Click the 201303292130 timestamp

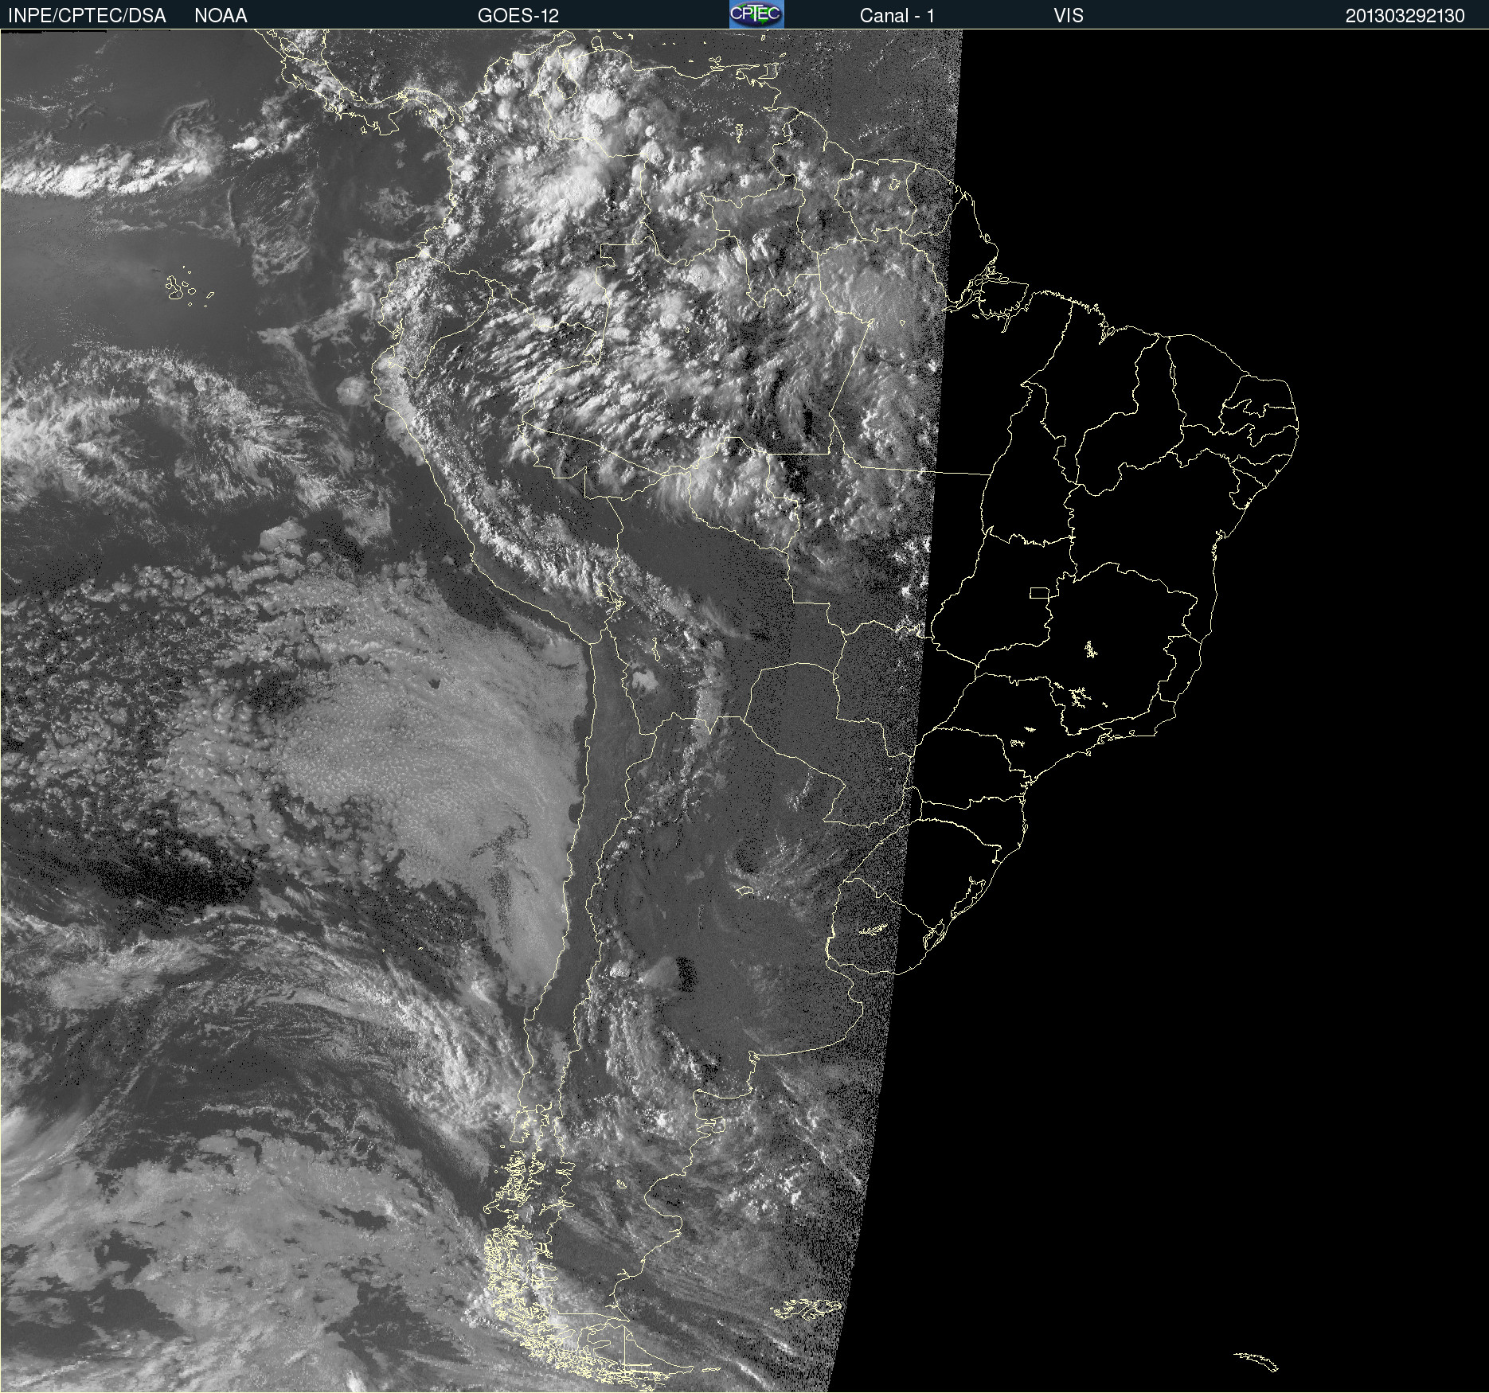(1405, 15)
